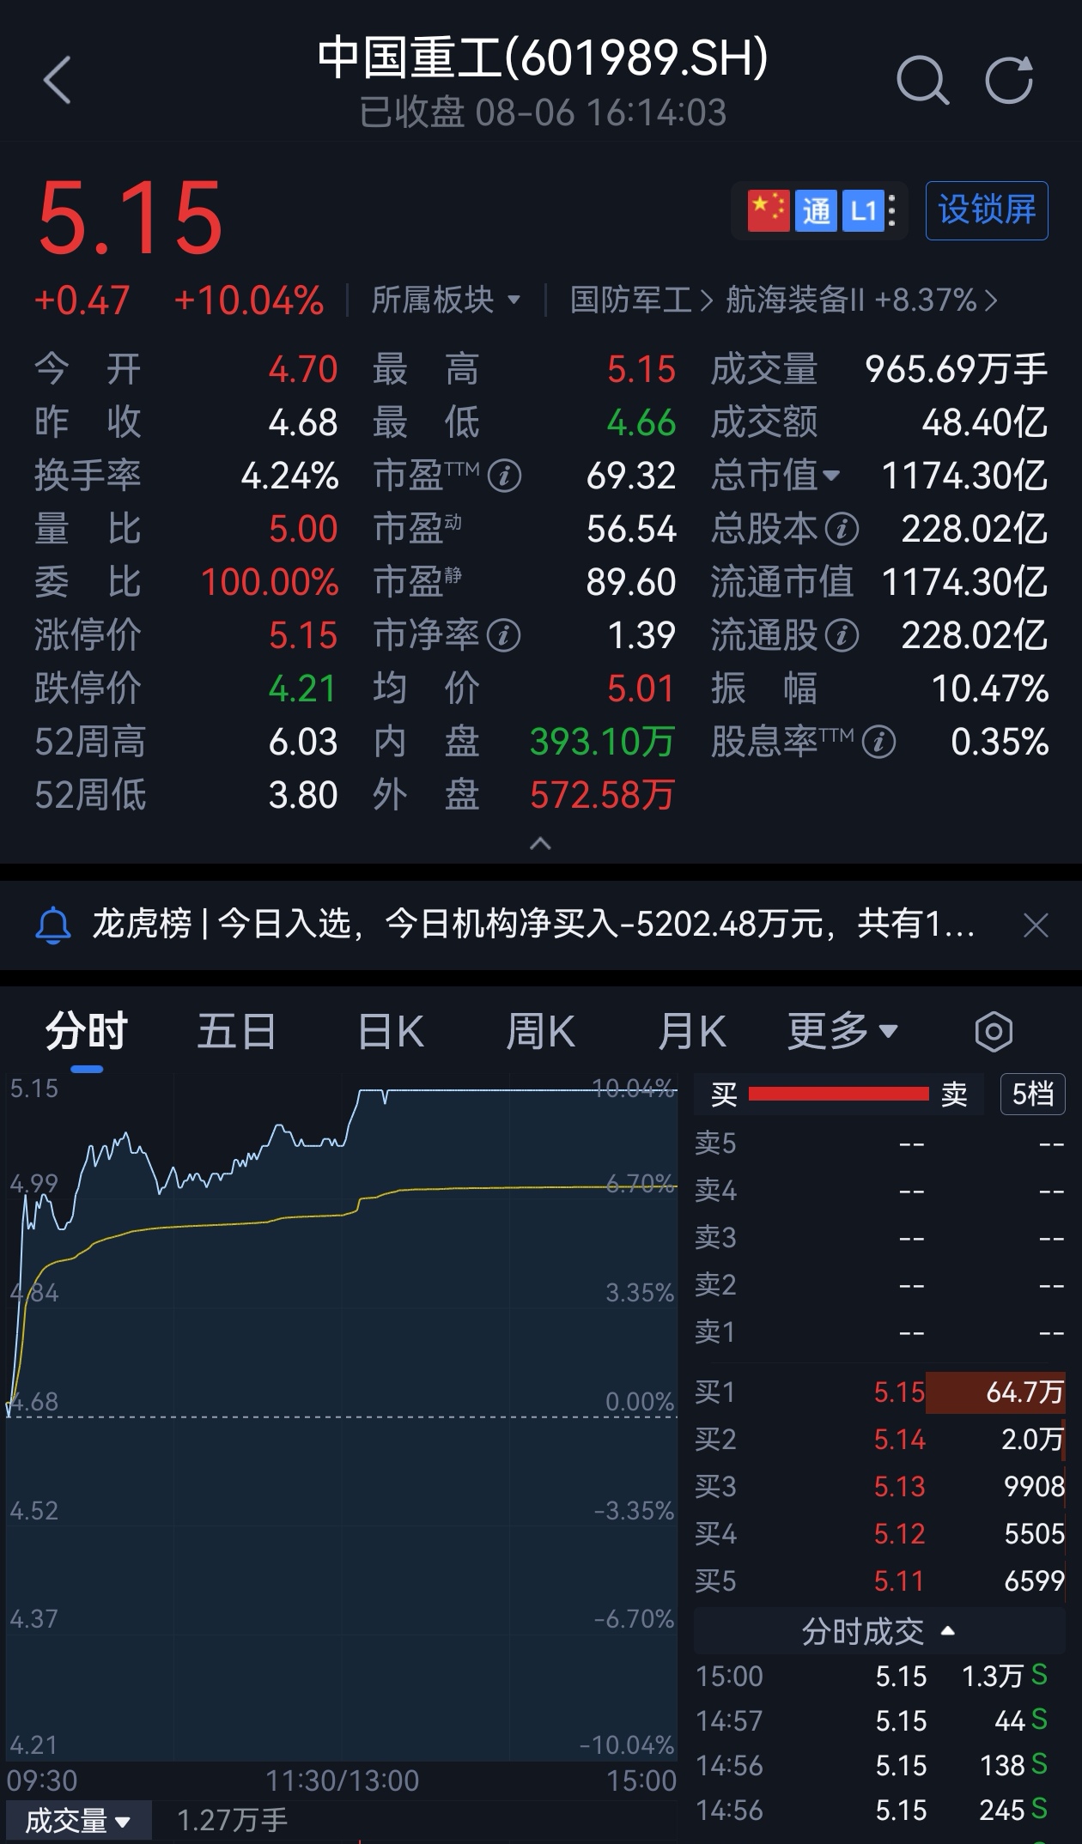Tap the 成交额 48.40亿 value
The image size is (1082, 1844).
point(985,422)
